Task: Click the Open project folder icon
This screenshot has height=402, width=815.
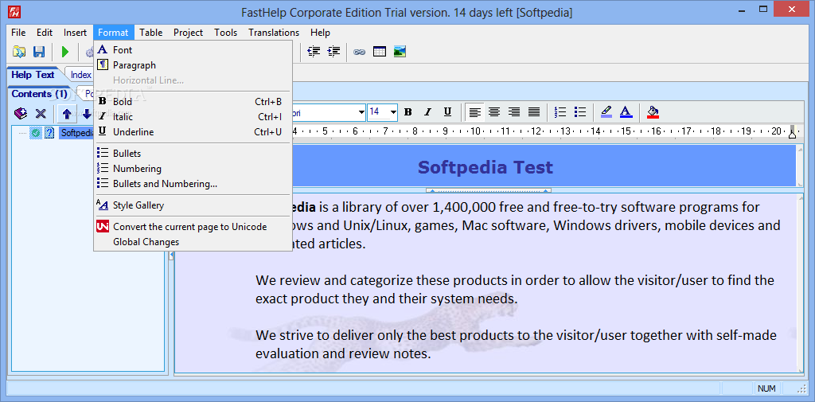Action: click(x=19, y=52)
